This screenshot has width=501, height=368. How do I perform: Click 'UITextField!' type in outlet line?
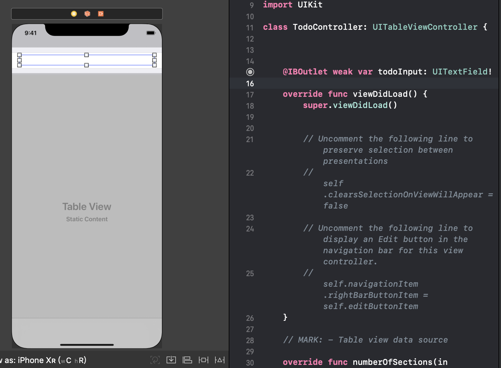point(462,72)
